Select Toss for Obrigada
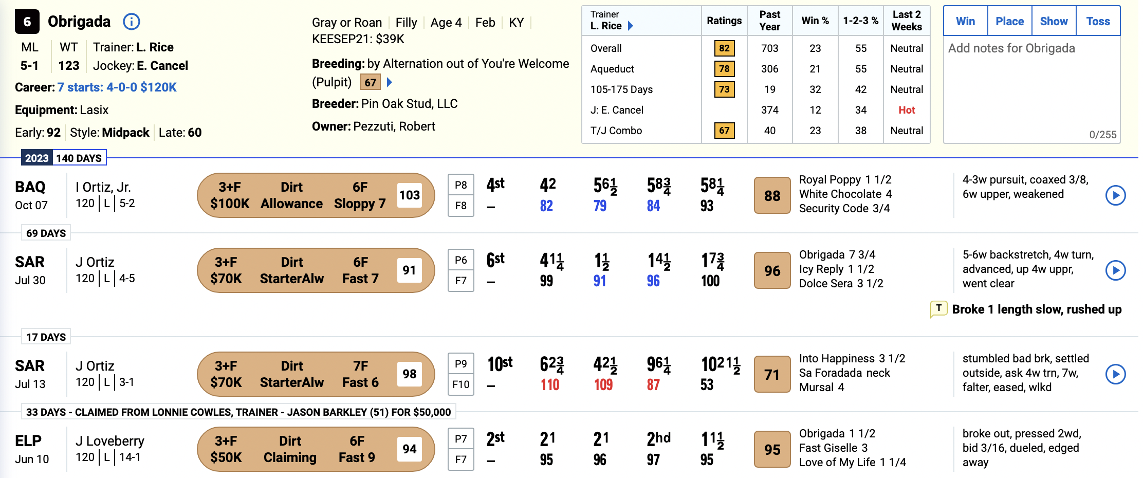The height and width of the screenshot is (478, 1143). click(x=1098, y=21)
